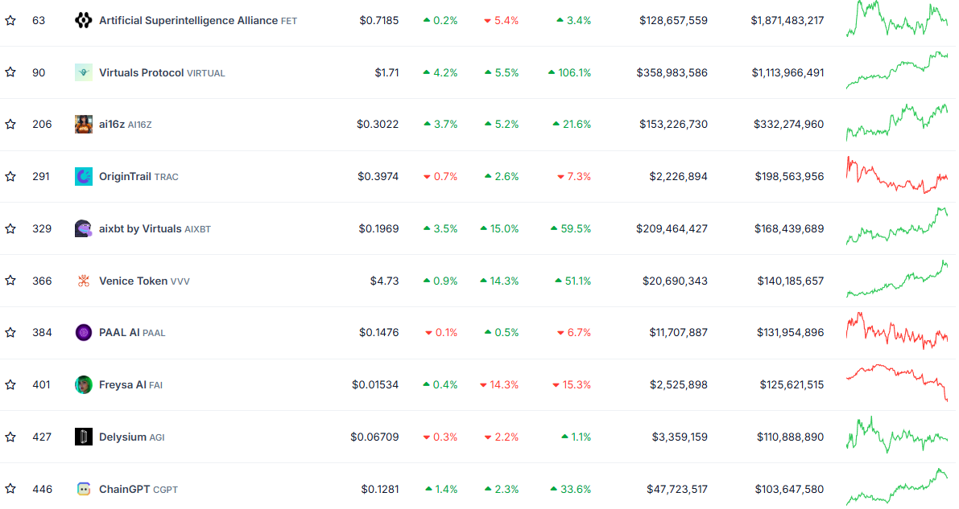959x509 pixels.
Task: Open Venice Token VVV page
Action: tap(144, 281)
